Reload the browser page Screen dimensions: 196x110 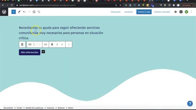(12, 5)
